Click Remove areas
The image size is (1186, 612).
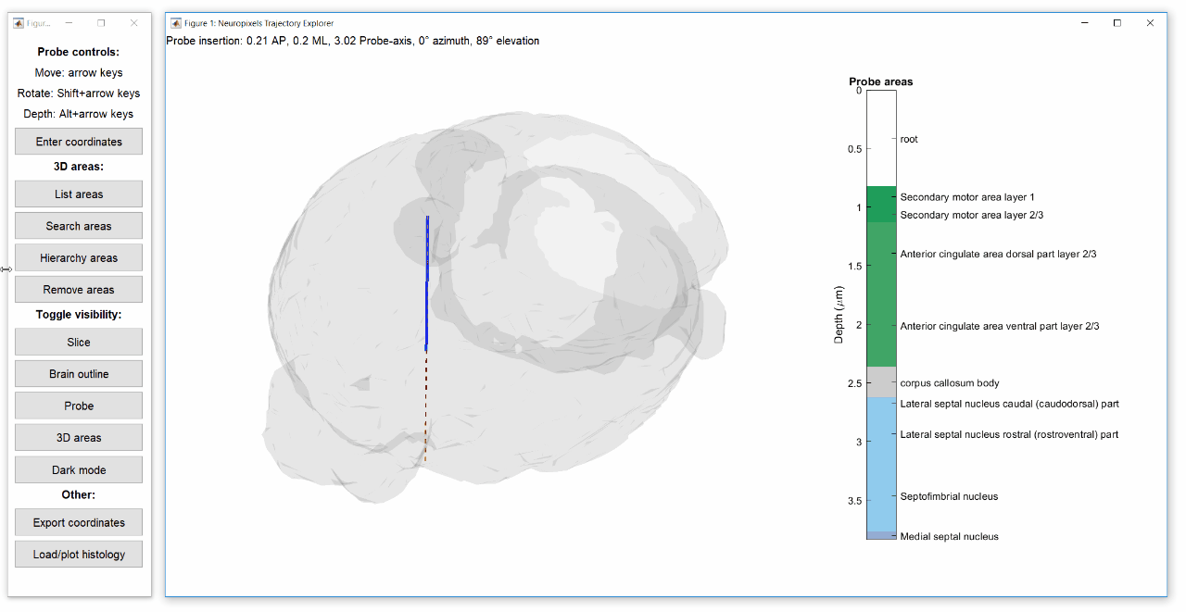[78, 289]
